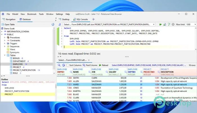Click the BLAKE name cell

[x=76, y=94]
